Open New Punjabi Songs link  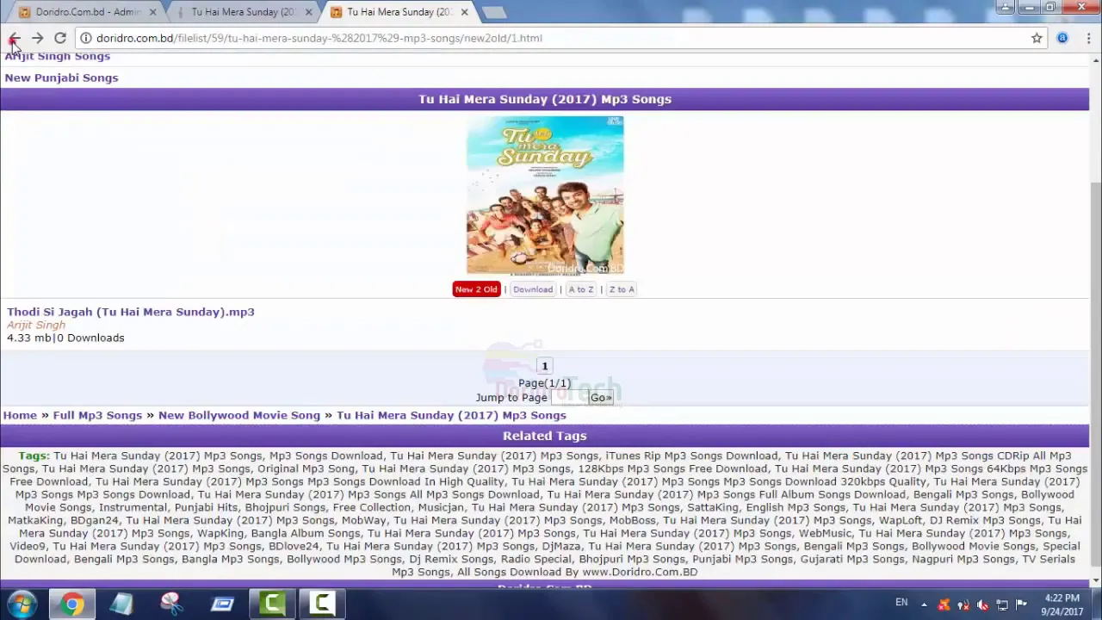tap(61, 77)
